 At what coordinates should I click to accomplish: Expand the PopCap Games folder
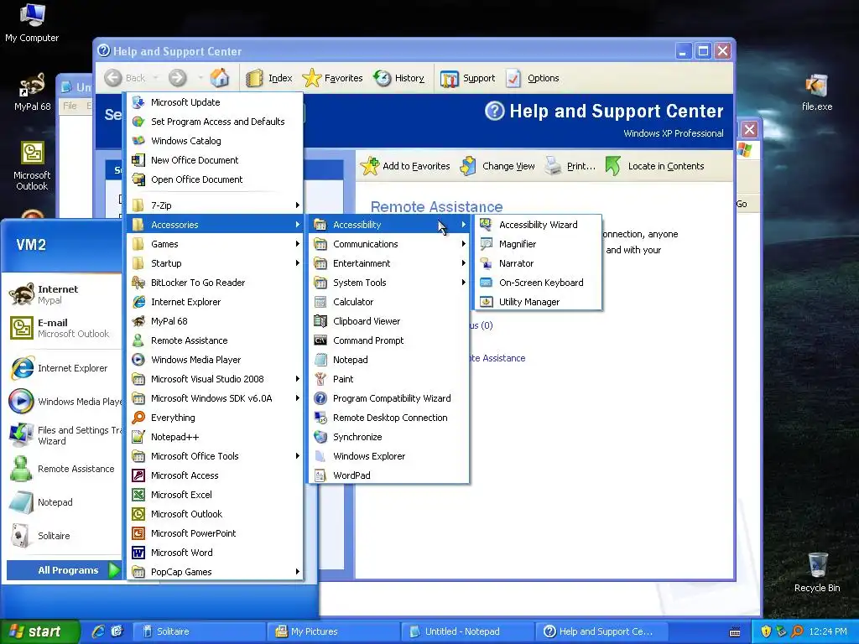click(216, 572)
